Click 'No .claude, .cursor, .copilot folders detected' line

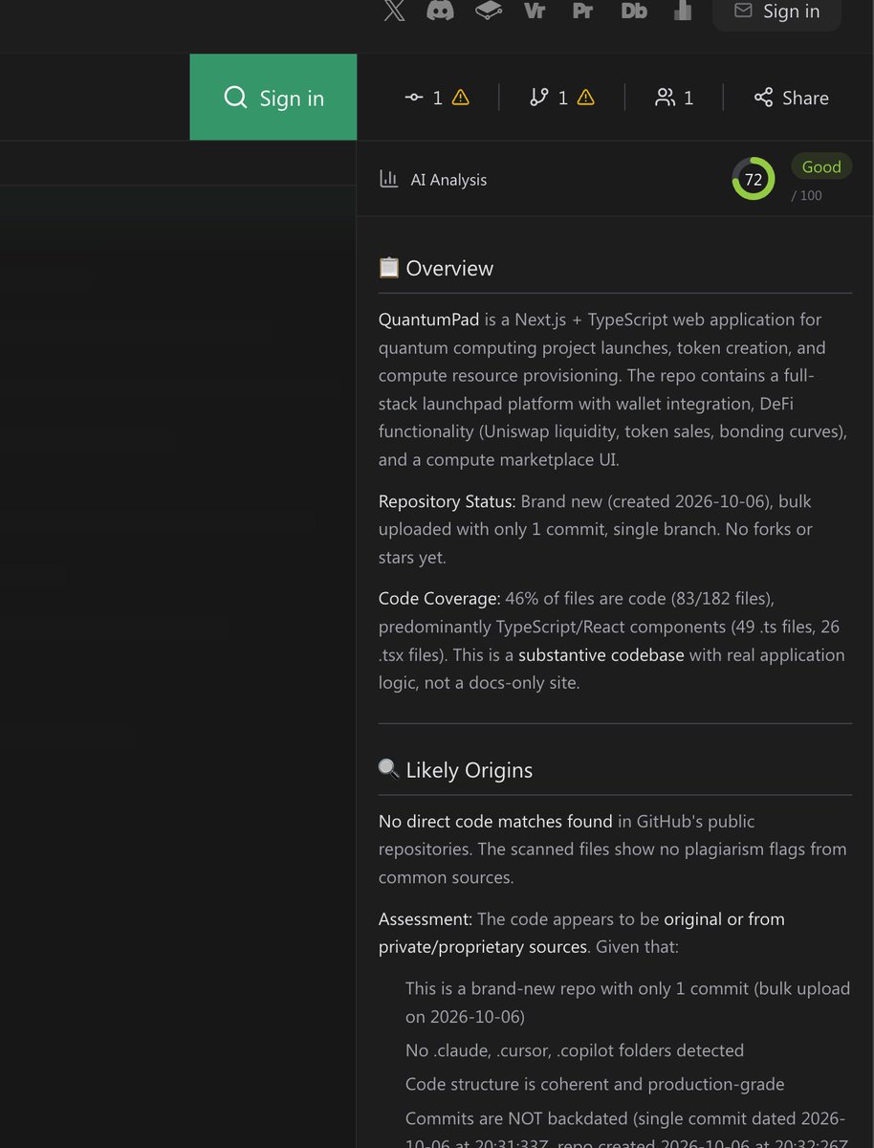click(x=575, y=1050)
